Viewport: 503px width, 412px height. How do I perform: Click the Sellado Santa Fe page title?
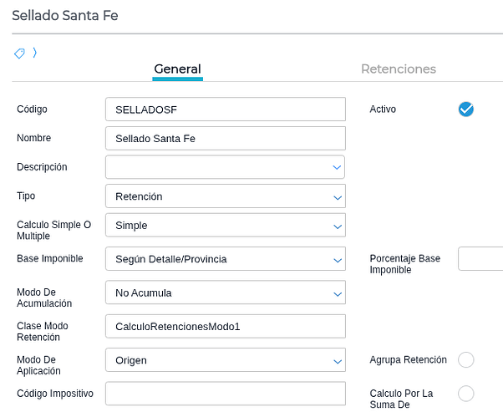coord(65,16)
